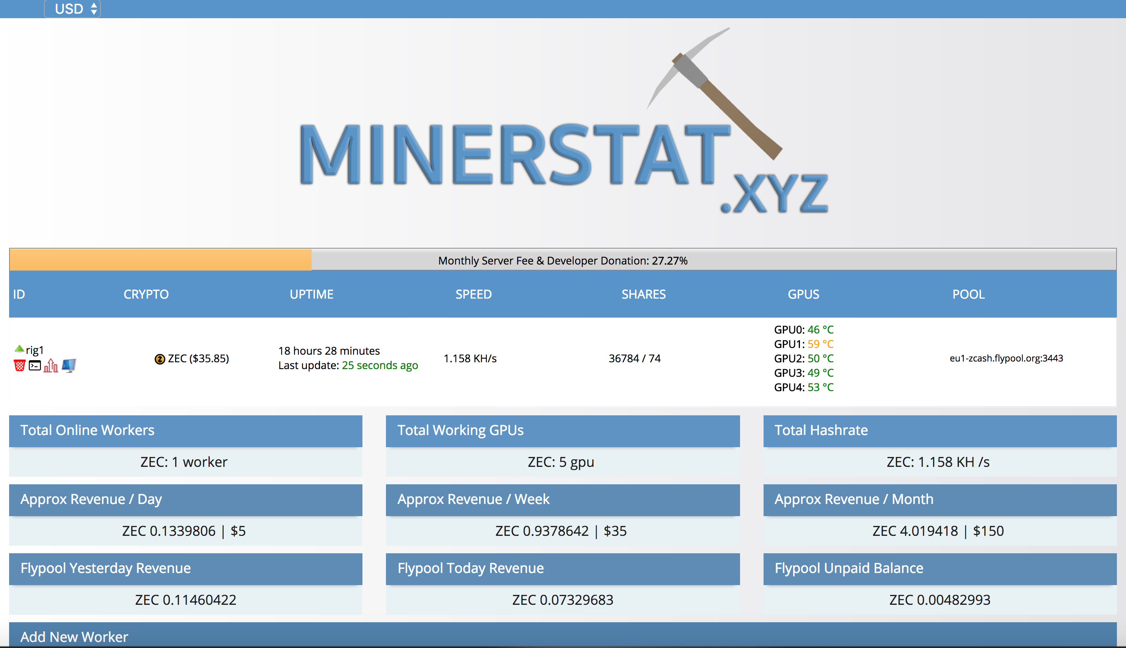Click the 36784 / 74 shares value

click(634, 359)
